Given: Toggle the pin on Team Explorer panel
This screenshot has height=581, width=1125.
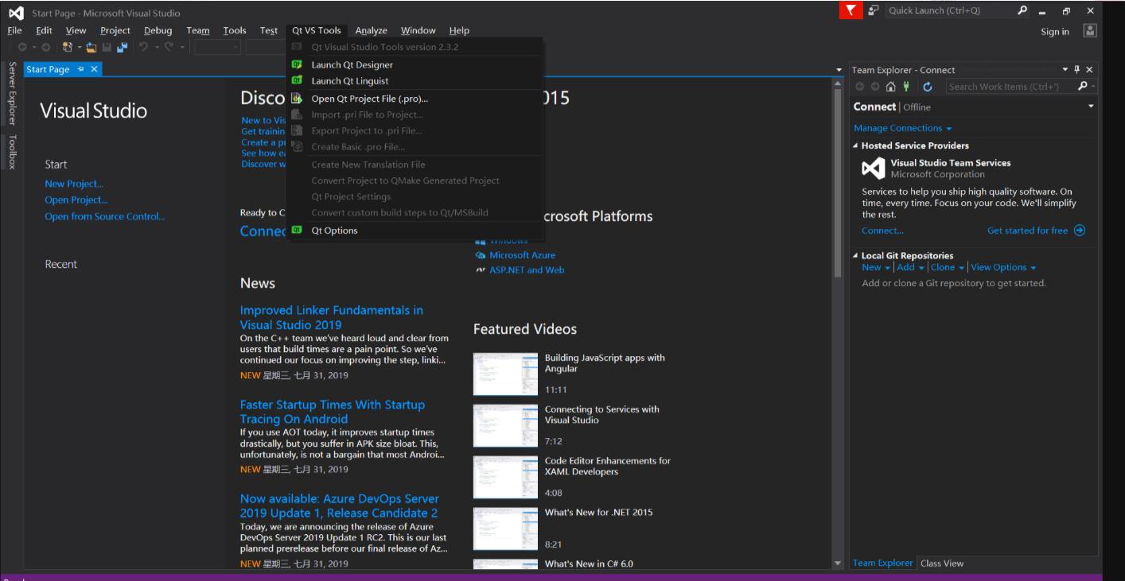Looking at the screenshot, I should [x=1077, y=70].
